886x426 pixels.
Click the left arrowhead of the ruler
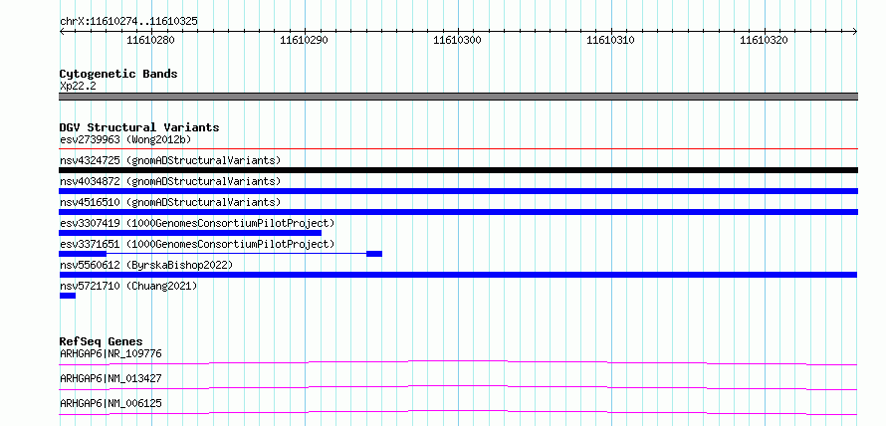[x=62, y=32]
